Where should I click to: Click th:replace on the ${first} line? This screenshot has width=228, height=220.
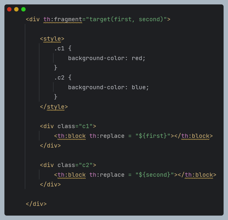(107, 136)
